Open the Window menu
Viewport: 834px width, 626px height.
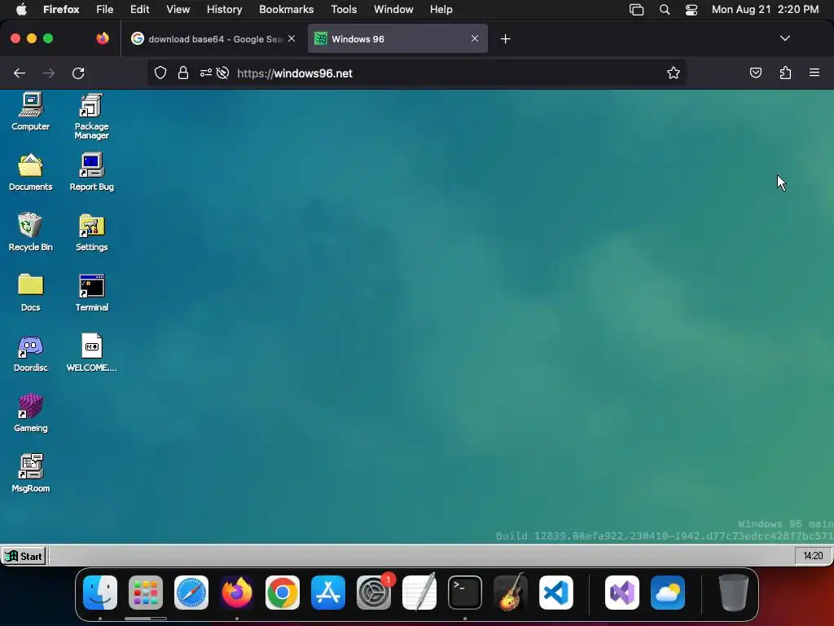pyautogui.click(x=393, y=10)
